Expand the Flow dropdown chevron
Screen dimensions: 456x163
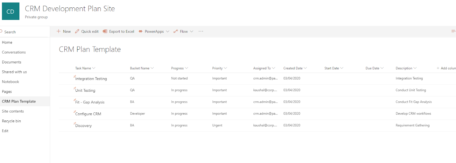coord(192,31)
